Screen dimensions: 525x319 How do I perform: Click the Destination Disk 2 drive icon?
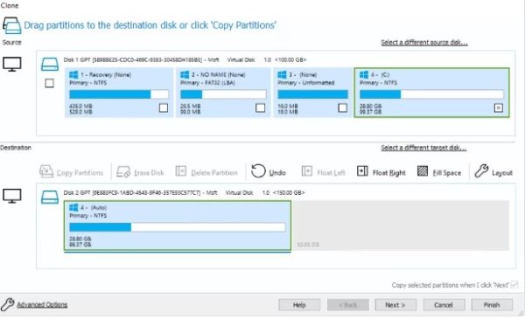[x=50, y=197]
